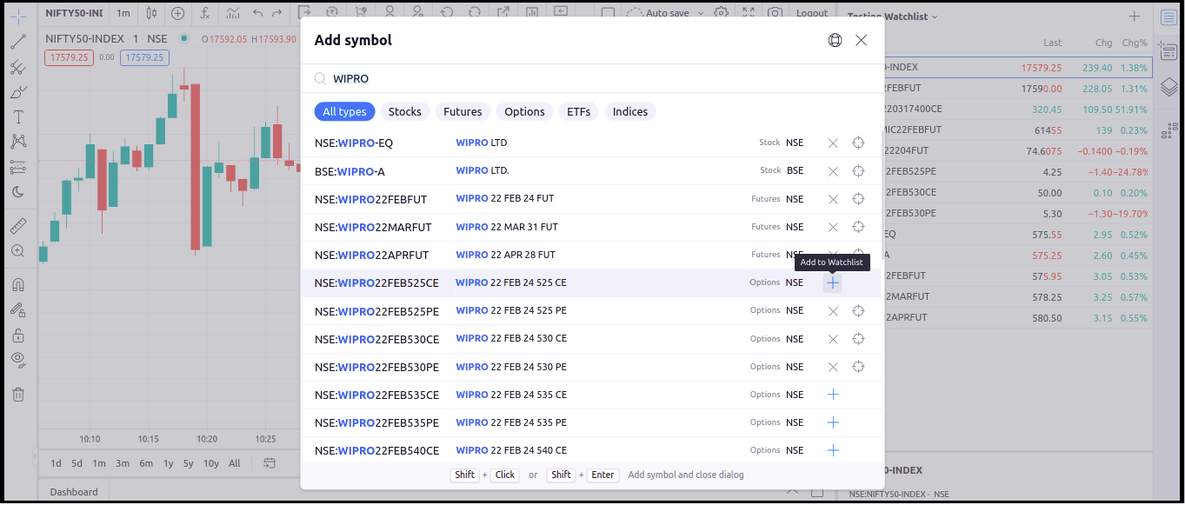1185x505 pixels.
Task: Open the fx indicators menu
Action: pyautogui.click(x=204, y=13)
